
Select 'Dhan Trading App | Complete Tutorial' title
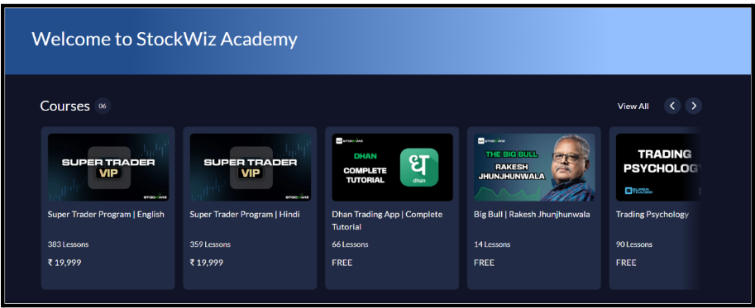(387, 220)
